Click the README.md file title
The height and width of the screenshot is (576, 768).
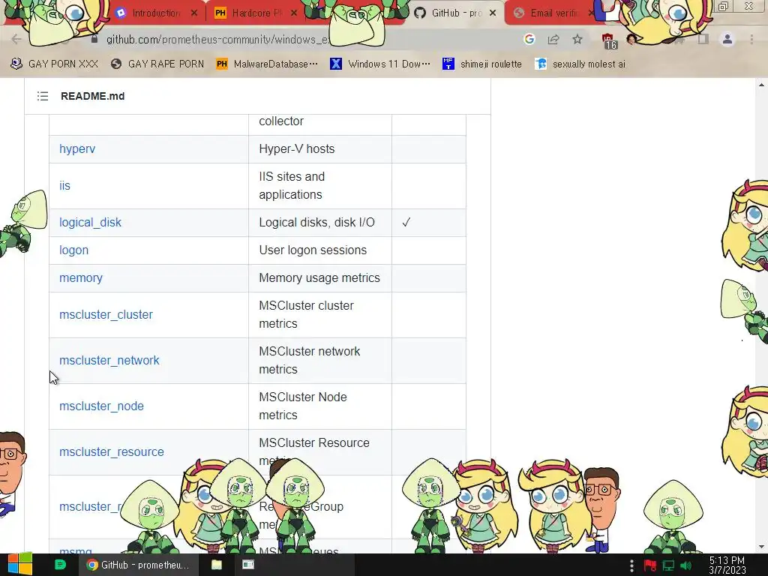(x=92, y=96)
